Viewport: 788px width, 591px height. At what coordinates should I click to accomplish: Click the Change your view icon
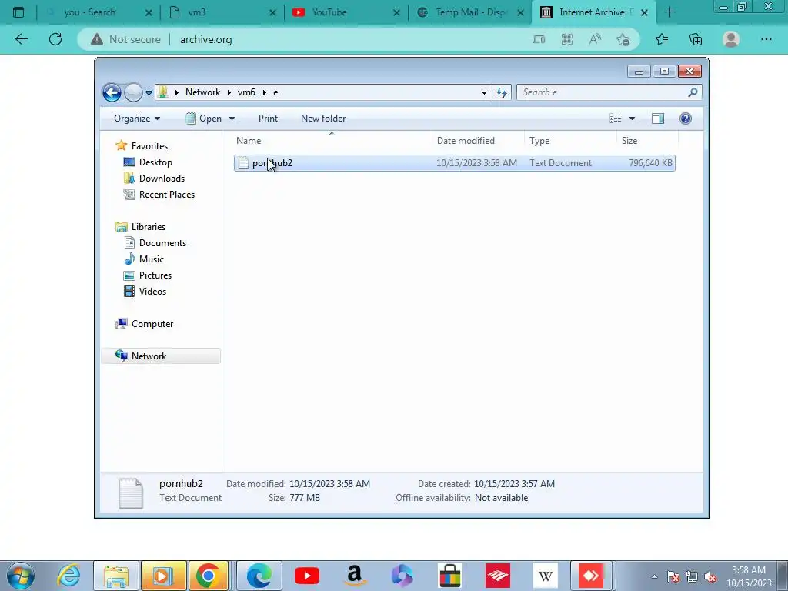(x=615, y=119)
